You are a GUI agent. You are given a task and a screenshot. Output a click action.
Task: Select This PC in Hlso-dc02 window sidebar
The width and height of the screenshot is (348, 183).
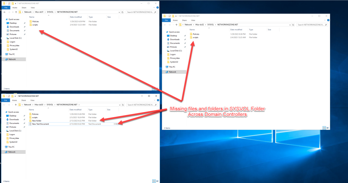pos(172,67)
